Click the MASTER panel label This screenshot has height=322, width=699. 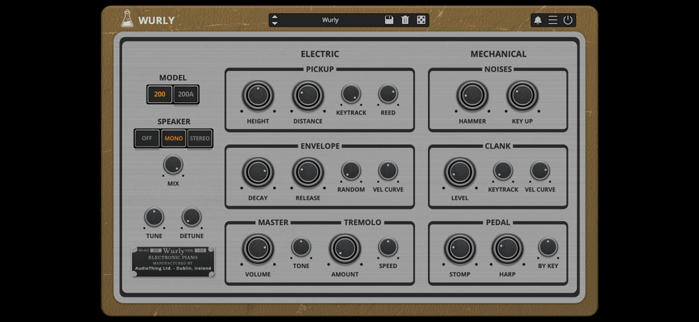coord(273,222)
